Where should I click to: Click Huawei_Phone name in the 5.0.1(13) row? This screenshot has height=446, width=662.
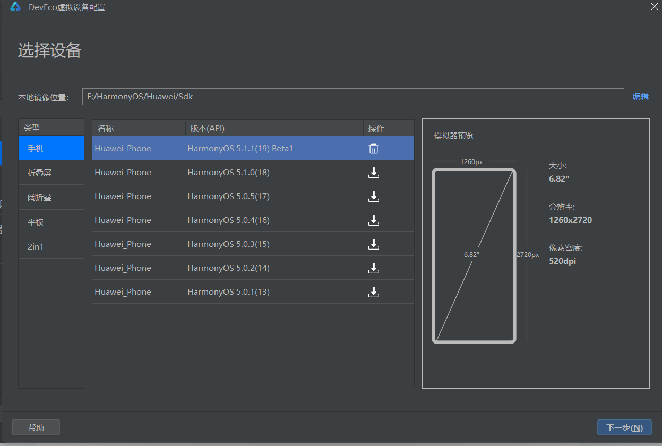[x=123, y=292]
